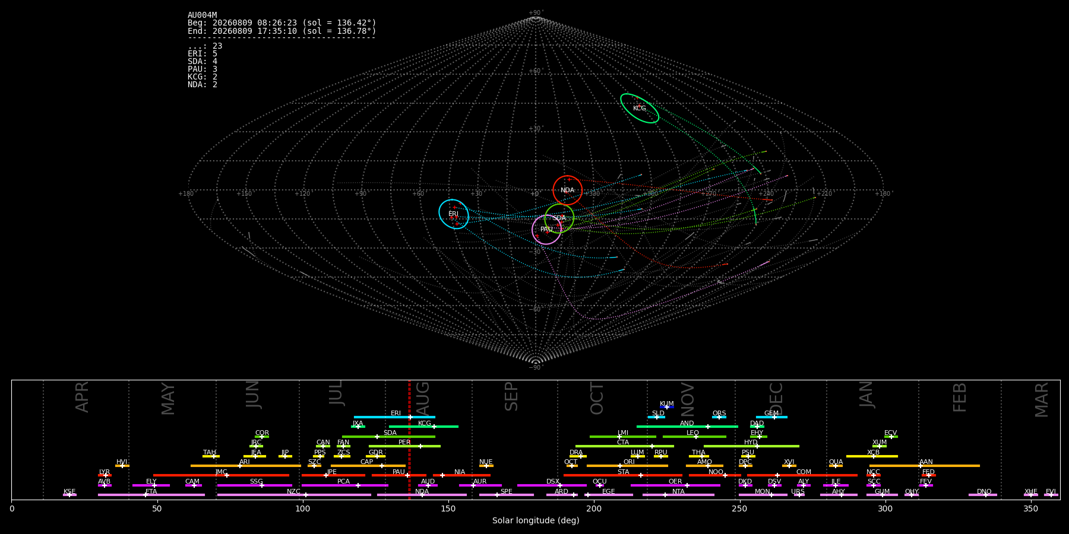The width and height of the screenshot is (1069, 534).
Task: Select the long STA shower bar
Action: (623, 475)
